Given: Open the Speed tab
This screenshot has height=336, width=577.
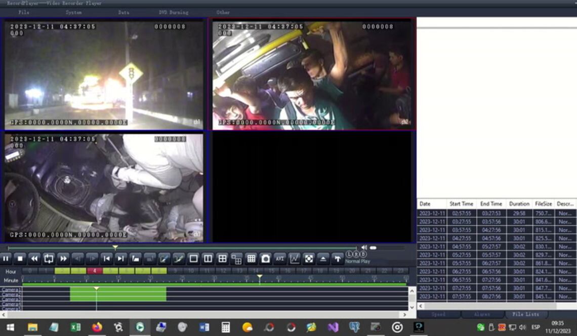Looking at the screenshot, I should [x=438, y=314].
